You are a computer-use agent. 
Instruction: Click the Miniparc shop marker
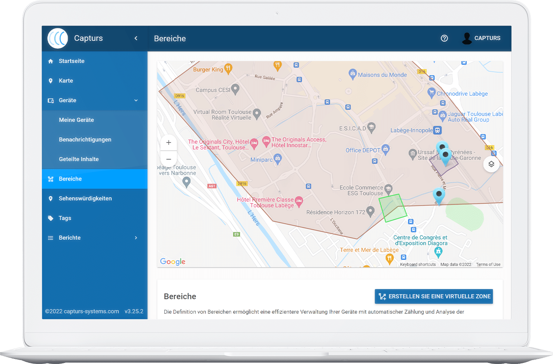pyautogui.click(x=278, y=159)
